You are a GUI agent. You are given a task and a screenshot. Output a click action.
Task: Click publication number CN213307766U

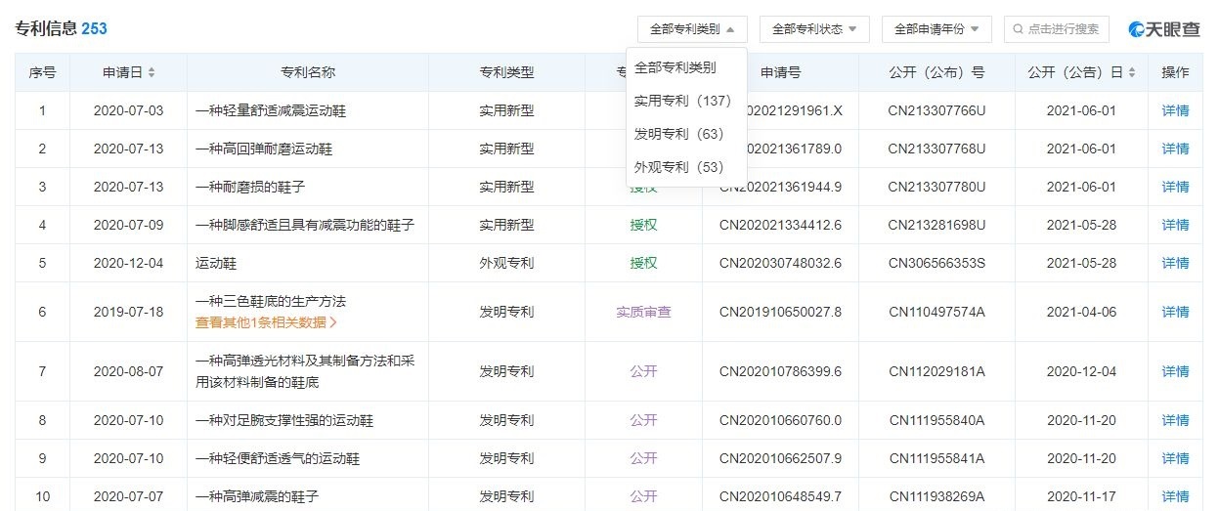coord(936,110)
